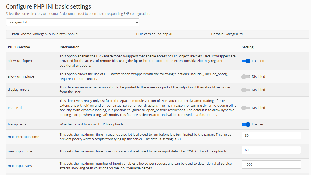The image size is (311, 175).
Task: Click the max_input_vars directive name
Action: (20, 166)
